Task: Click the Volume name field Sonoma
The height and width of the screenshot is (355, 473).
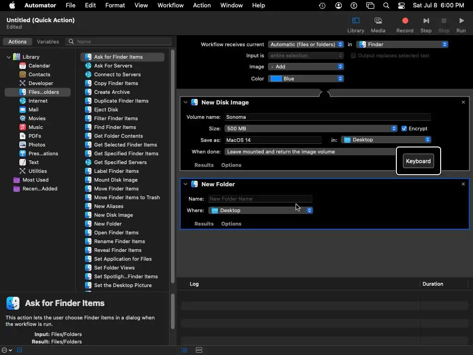Action: click(x=327, y=117)
